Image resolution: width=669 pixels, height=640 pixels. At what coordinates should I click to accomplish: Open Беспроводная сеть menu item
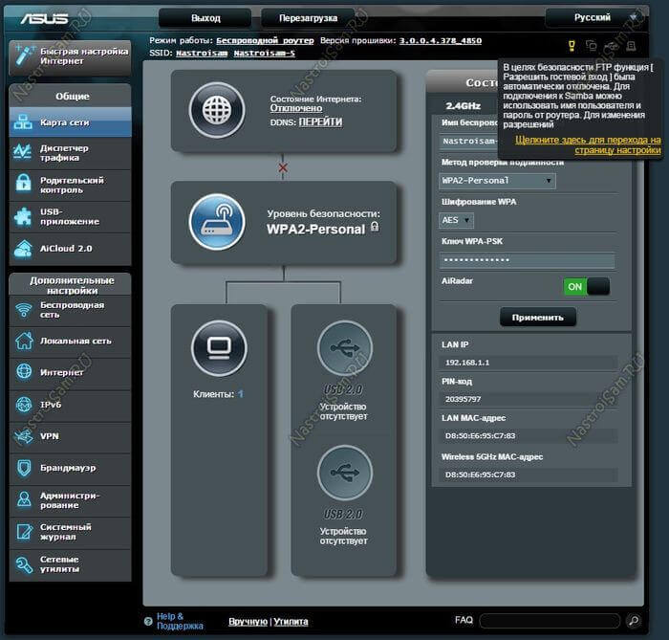[70, 310]
